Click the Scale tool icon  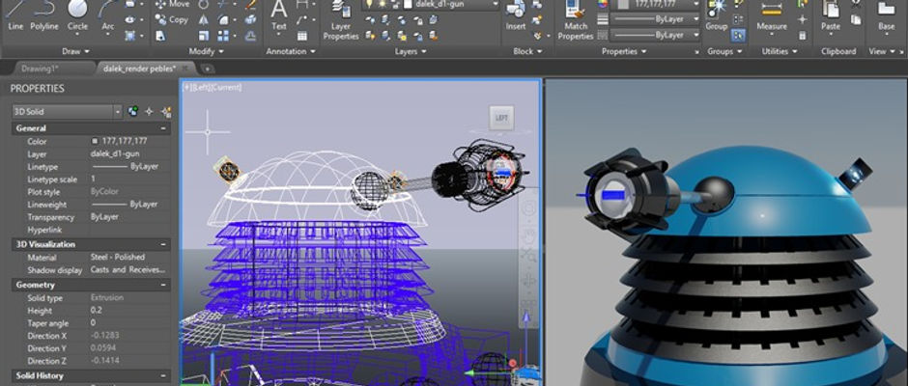point(204,36)
